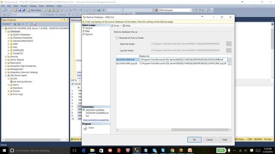Click the Task View taskbar icon
This screenshot has height=154, width=275.
point(74,150)
